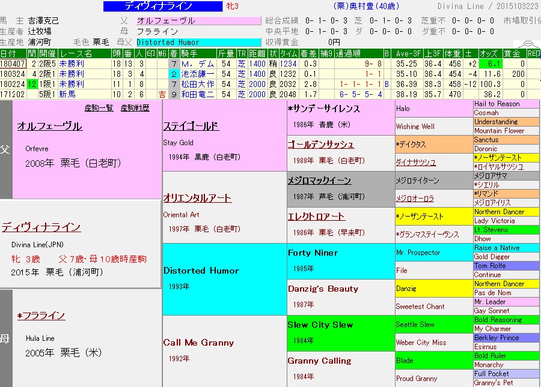Select Understanding ancestor cell
Image resolution: width=541 pixels, height=387 pixels.
click(x=506, y=122)
